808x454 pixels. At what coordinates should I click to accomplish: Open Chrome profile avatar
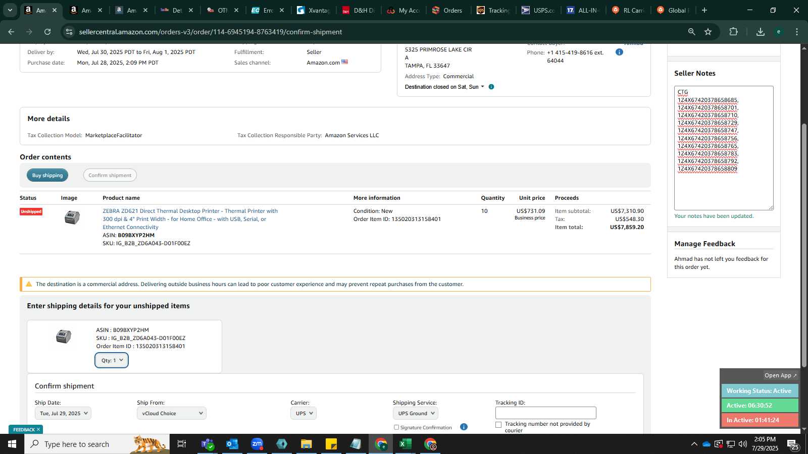click(779, 32)
